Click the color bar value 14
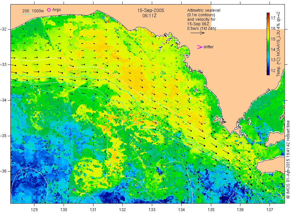The image size is (292, 214). pos(273,50)
